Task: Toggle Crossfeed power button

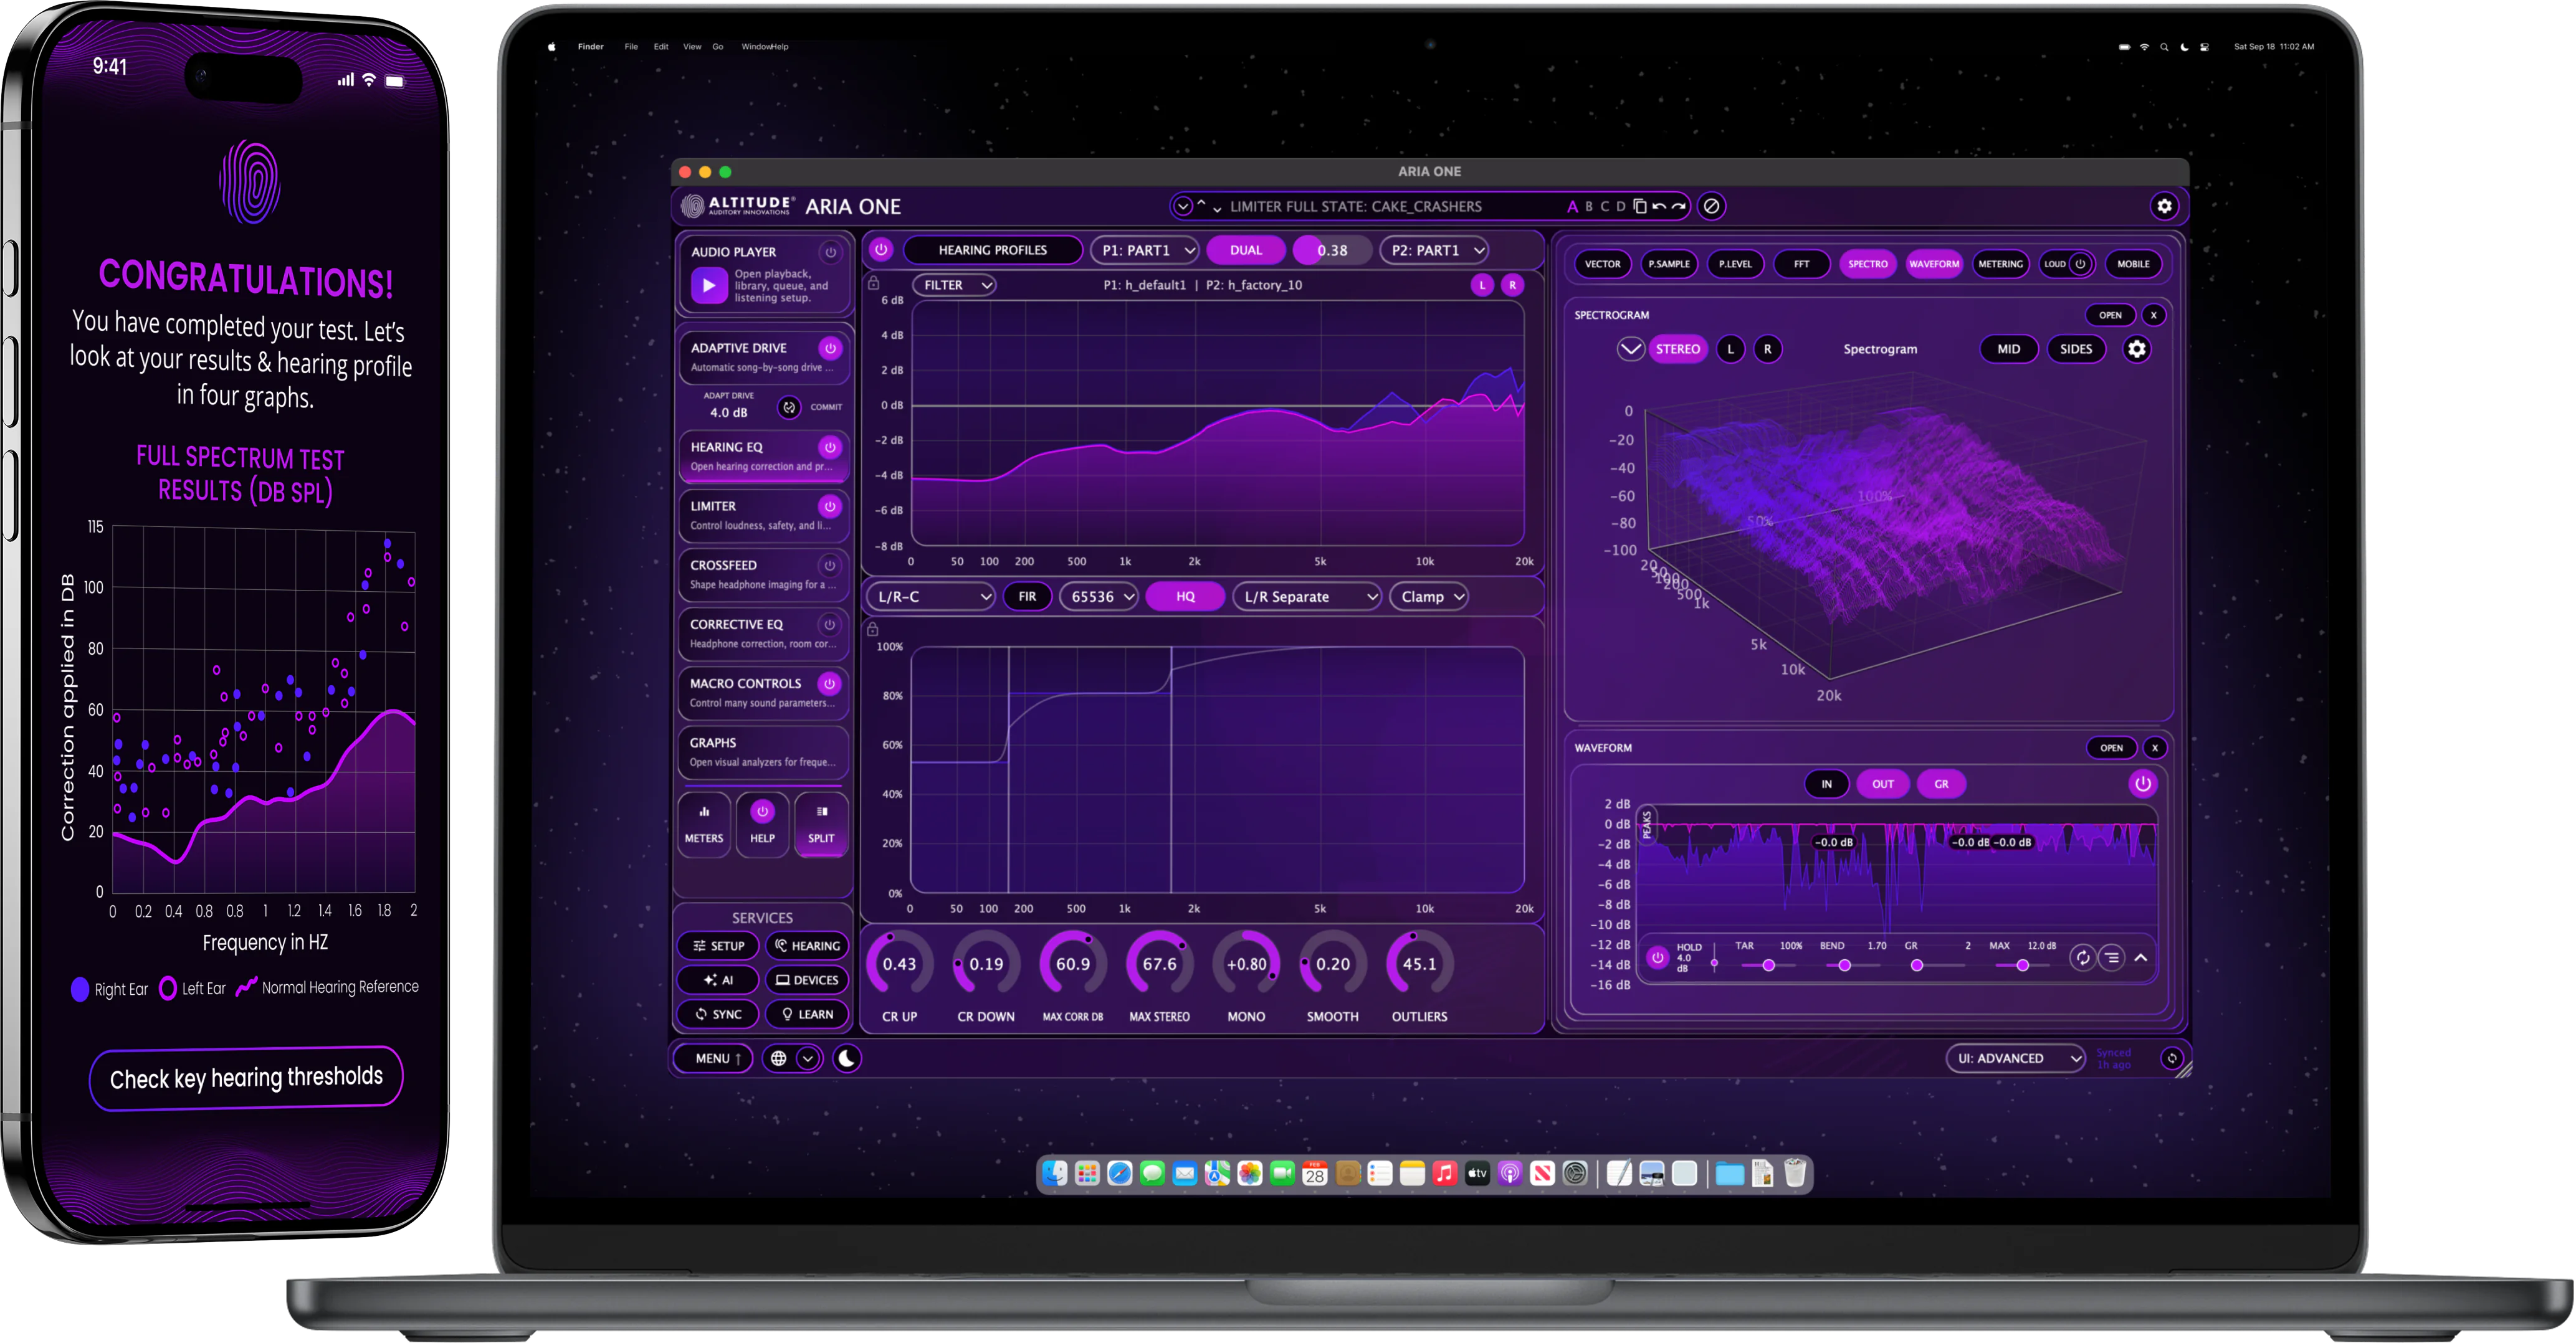Action: click(x=829, y=565)
